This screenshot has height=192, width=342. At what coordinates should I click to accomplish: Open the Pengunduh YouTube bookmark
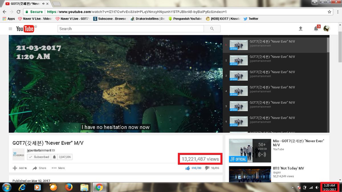click(x=185, y=19)
